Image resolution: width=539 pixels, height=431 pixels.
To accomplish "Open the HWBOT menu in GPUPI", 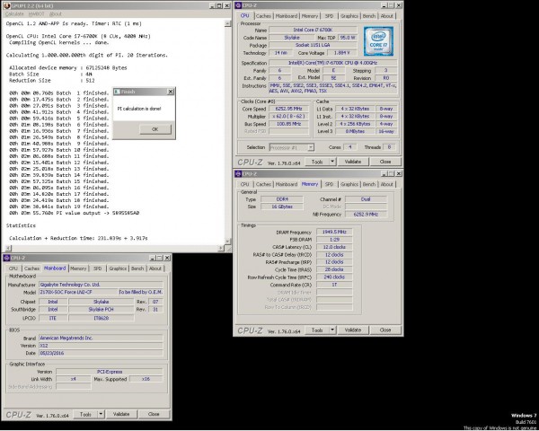I will 37,13.
